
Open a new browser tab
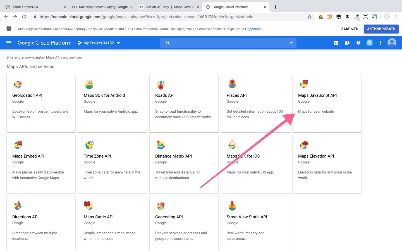point(276,7)
